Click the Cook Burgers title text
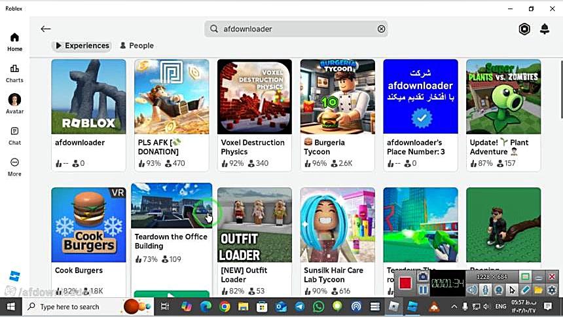This screenshot has width=563, height=317. [79, 270]
